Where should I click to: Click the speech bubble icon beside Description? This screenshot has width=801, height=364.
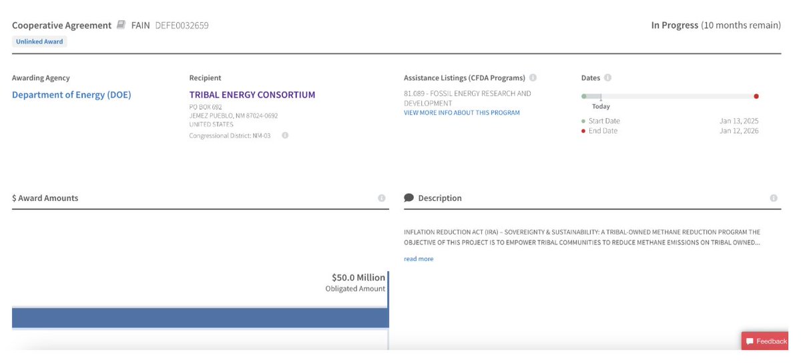[x=409, y=198]
